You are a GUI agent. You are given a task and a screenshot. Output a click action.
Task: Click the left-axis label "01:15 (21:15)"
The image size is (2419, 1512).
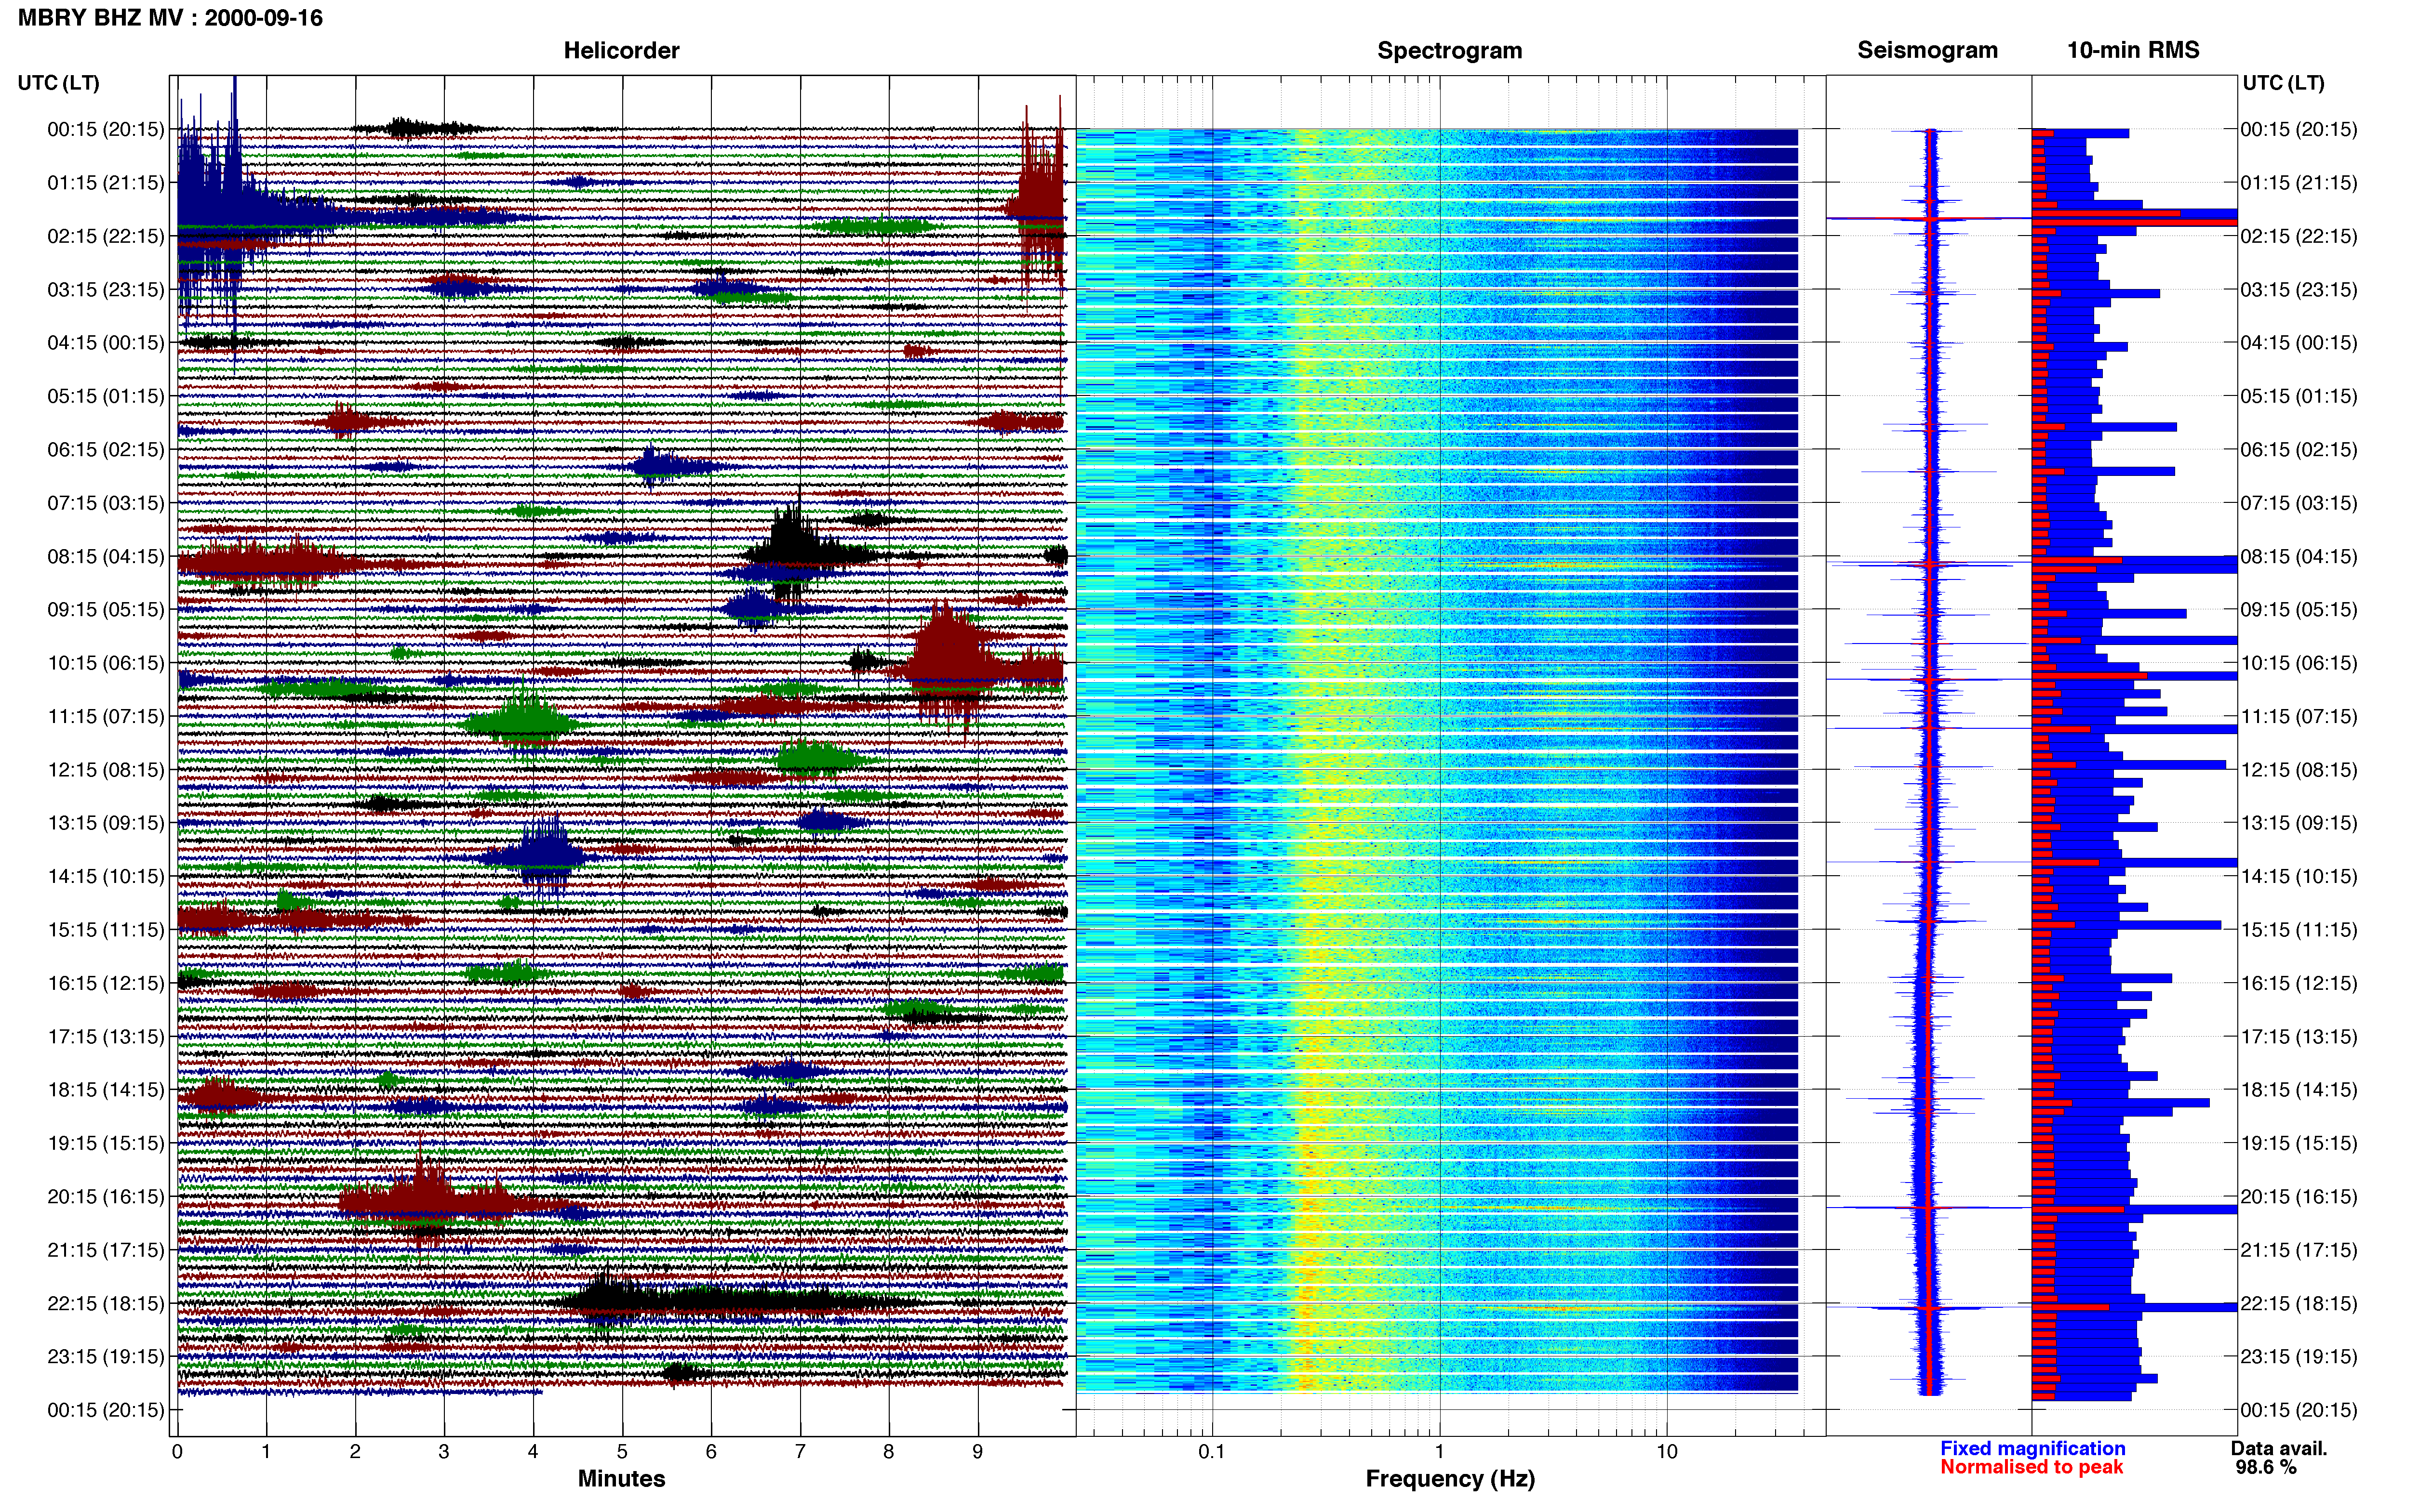click(105, 183)
